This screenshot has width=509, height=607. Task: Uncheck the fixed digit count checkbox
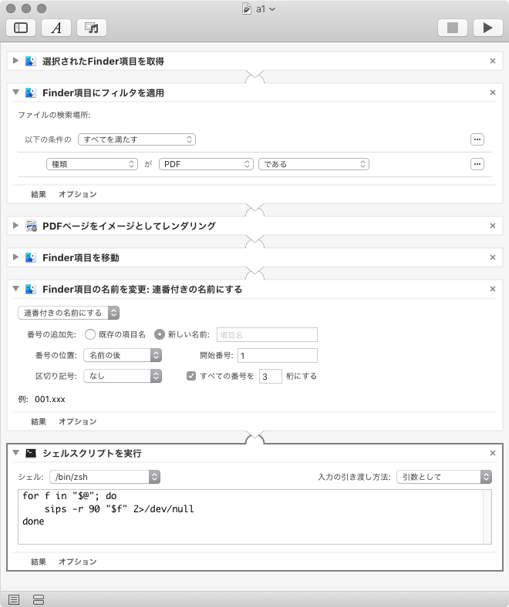tap(192, 376)
